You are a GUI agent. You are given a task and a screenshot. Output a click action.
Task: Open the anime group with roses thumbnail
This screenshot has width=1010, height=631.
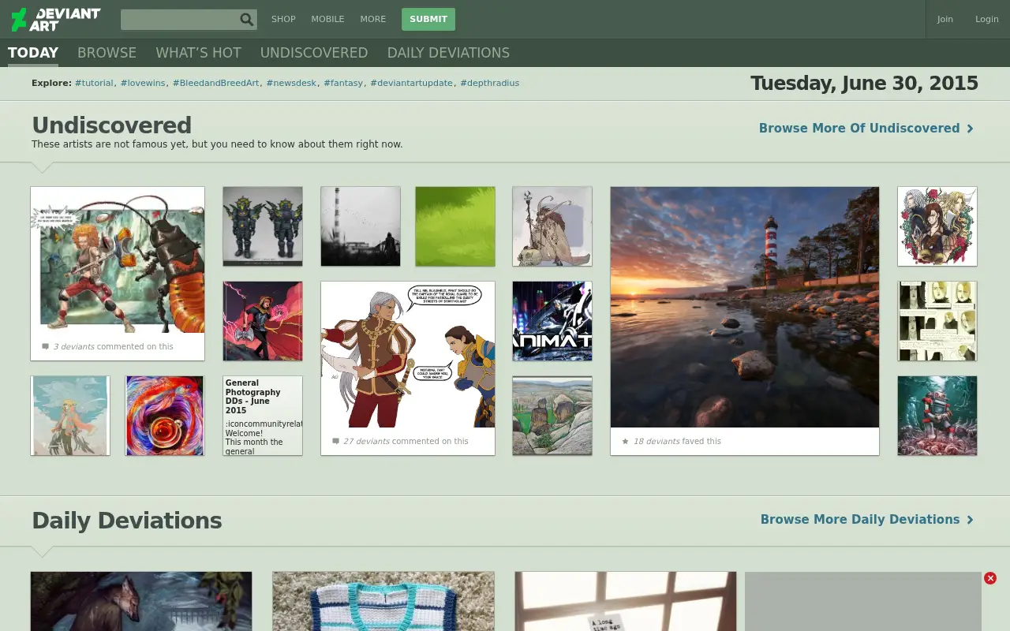[937, 226]
